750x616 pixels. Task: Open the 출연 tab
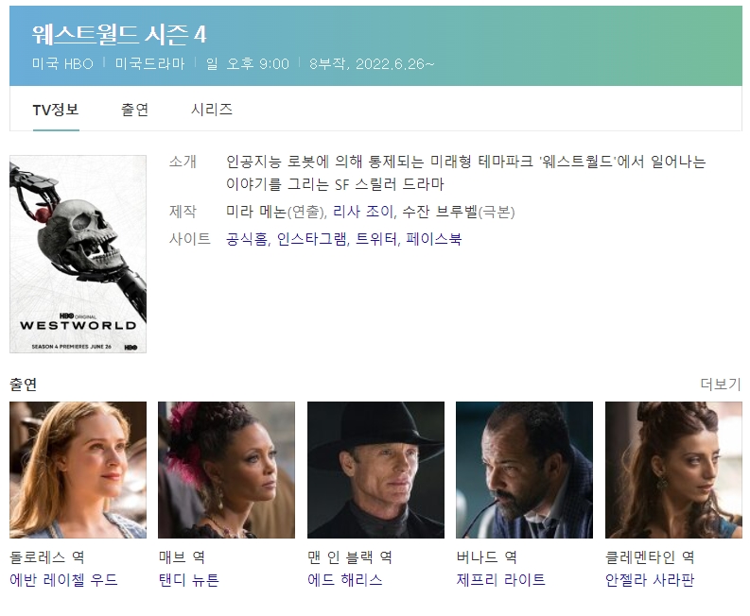coord(135,110)
